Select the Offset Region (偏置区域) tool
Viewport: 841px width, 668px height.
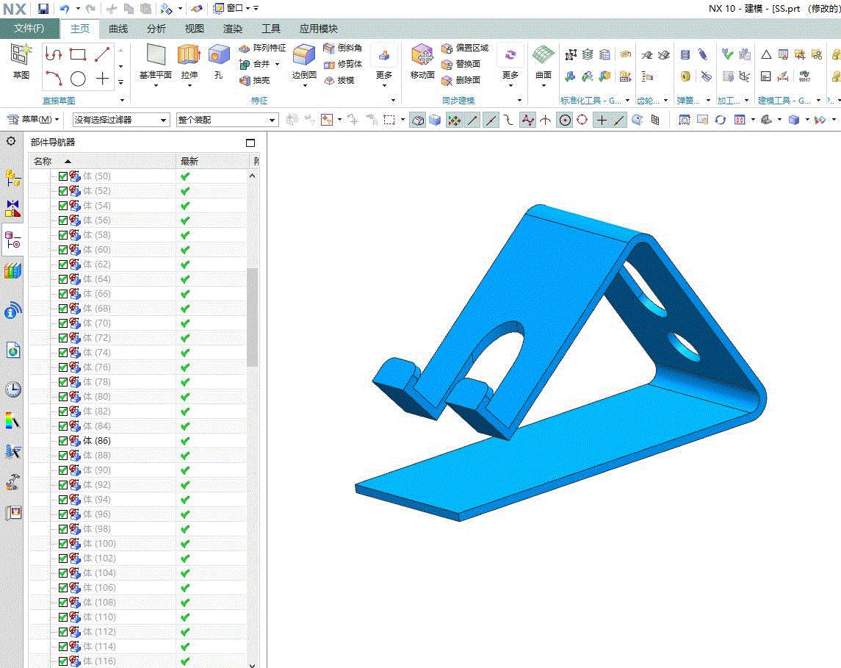pyautogui.click(x=465, y=48)
